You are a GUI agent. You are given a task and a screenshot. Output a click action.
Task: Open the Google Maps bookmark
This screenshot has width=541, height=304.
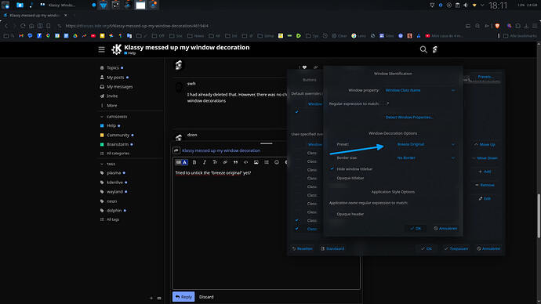tap(48, 36)
